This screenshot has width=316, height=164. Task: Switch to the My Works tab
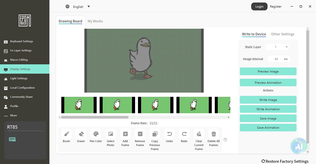(x=95, y=21)
